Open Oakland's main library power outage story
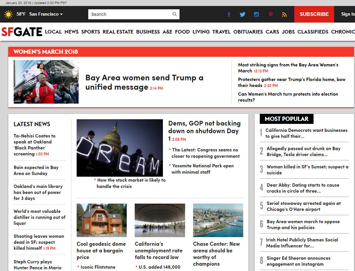 [x=38, y=192]
